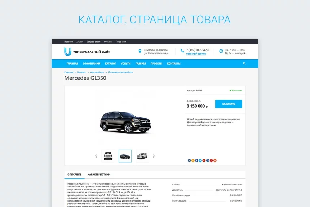This screenshot has width=310, height=207.
Task: Share through the VK icon
Action: 189,160
